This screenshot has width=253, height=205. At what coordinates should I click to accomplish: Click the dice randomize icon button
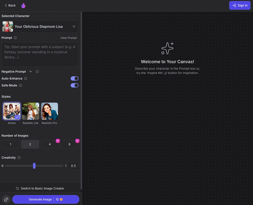pos(6,200)
